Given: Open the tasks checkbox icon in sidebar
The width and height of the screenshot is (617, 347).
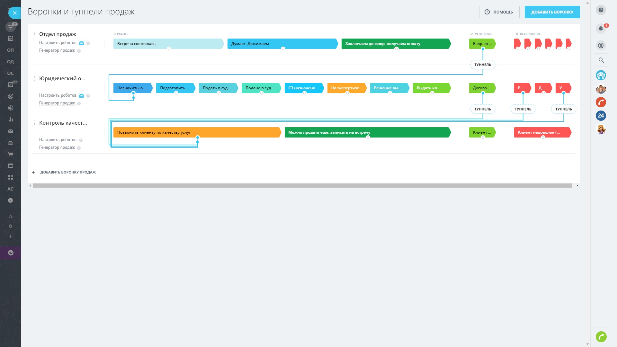Looking at the screenshot, I should (x=11, y=85).
